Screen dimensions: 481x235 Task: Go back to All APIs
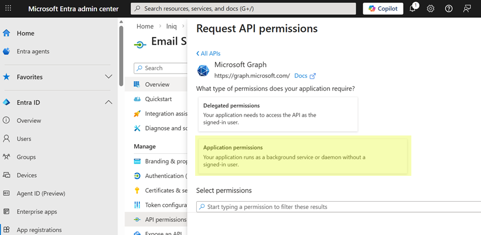click(x=208, y=54)
